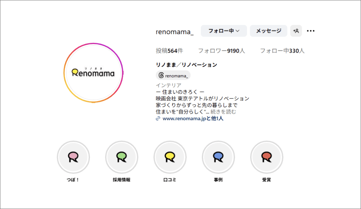Click the 口コミ highlight label
This screenshot has width=361, height=209.
(170, 180)
